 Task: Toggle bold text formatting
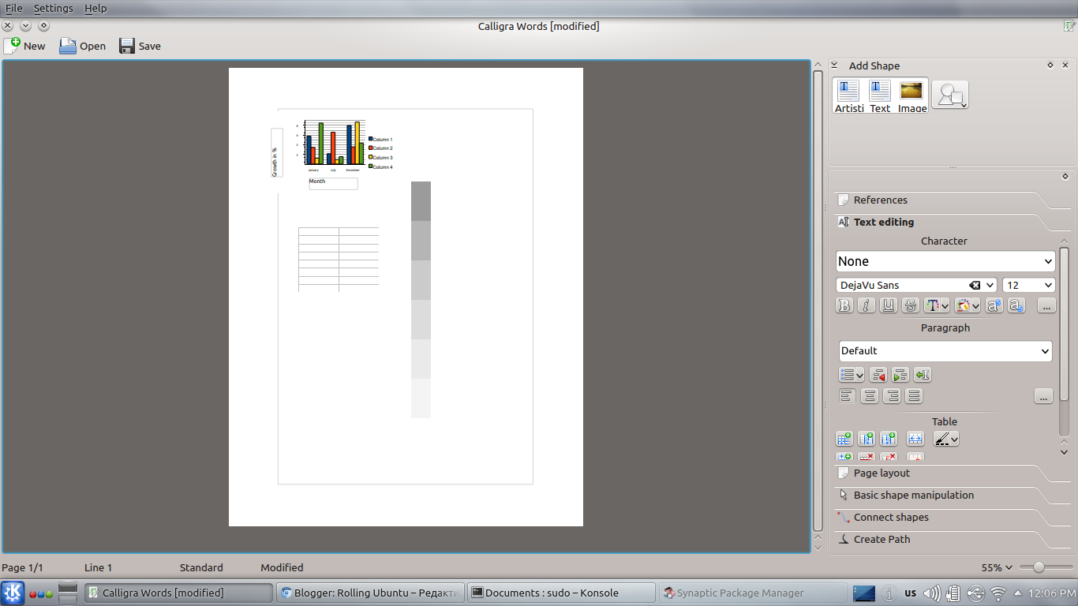pos(844,305)
